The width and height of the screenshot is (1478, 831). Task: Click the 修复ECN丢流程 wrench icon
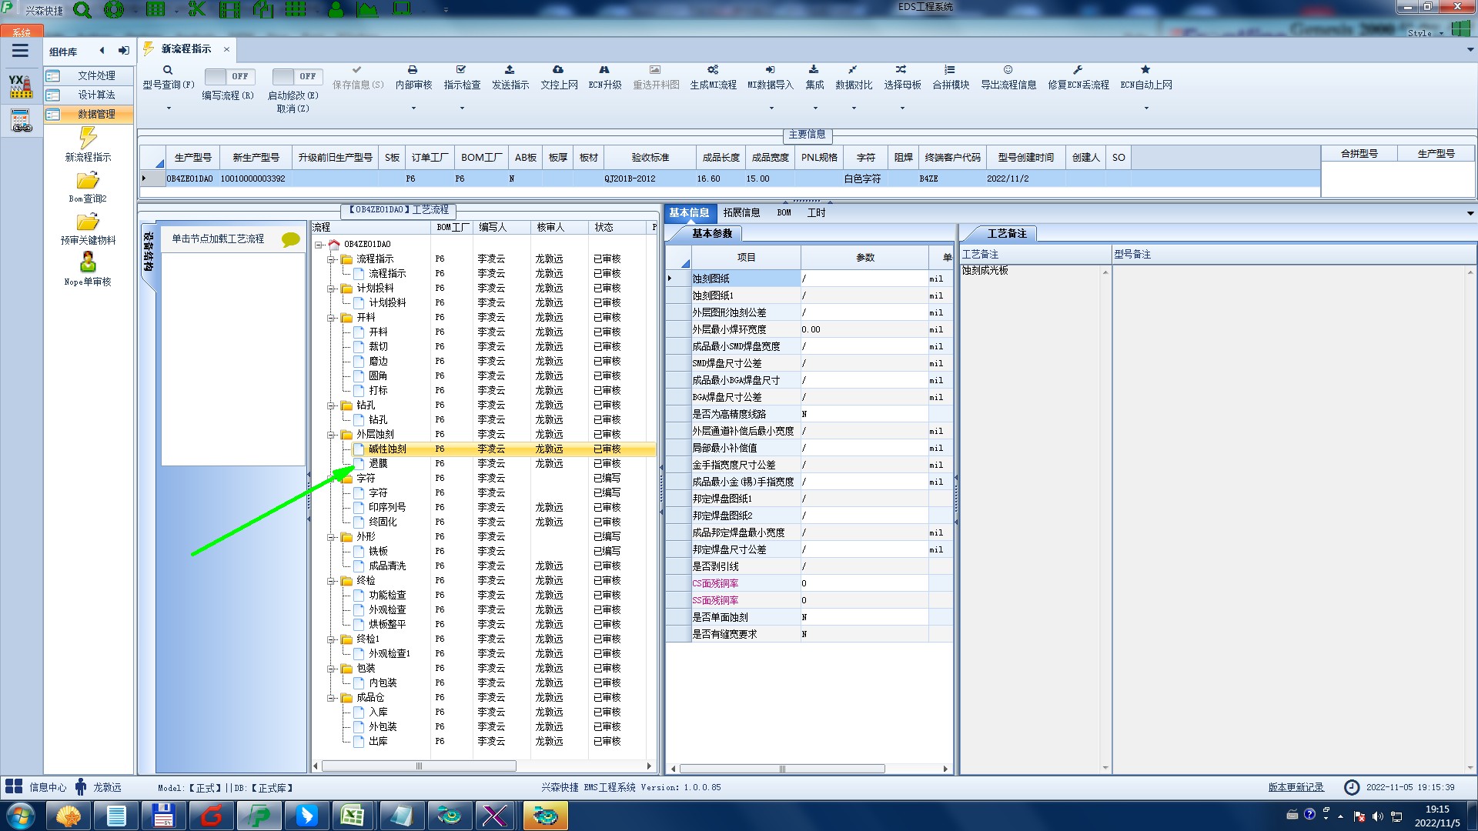[1078, 70]
